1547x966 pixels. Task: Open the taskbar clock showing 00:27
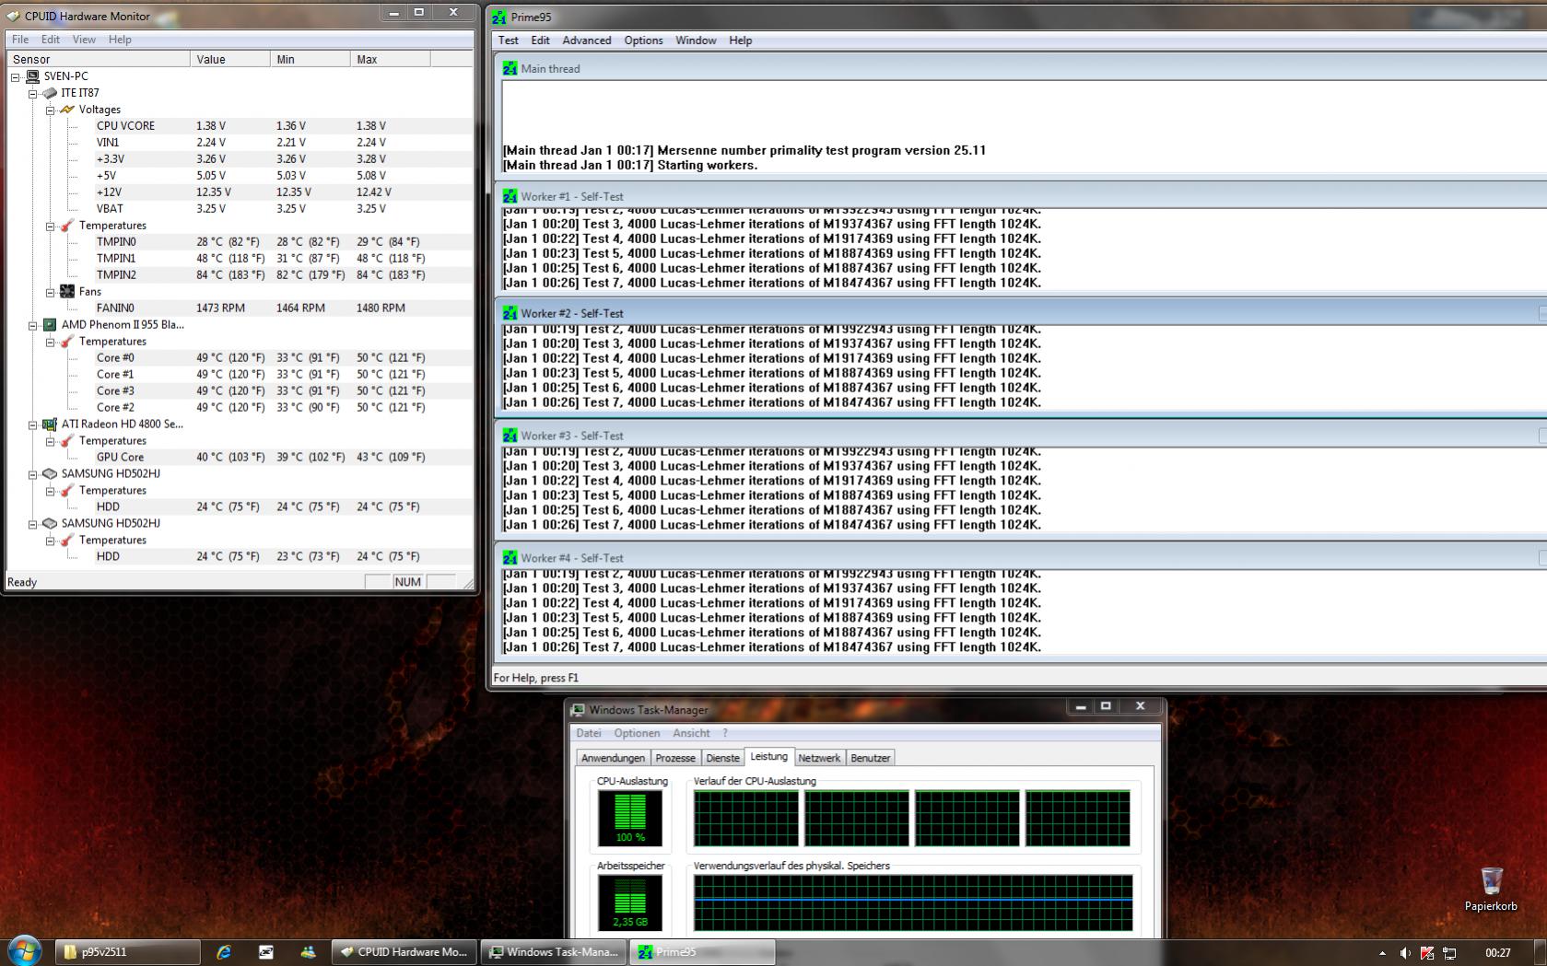click(x=1498, y=953)
